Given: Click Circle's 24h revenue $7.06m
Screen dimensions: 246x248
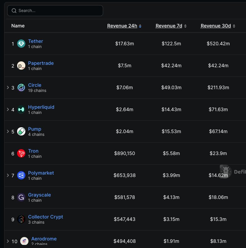Looking at the screenshot, I should (124, 87).
